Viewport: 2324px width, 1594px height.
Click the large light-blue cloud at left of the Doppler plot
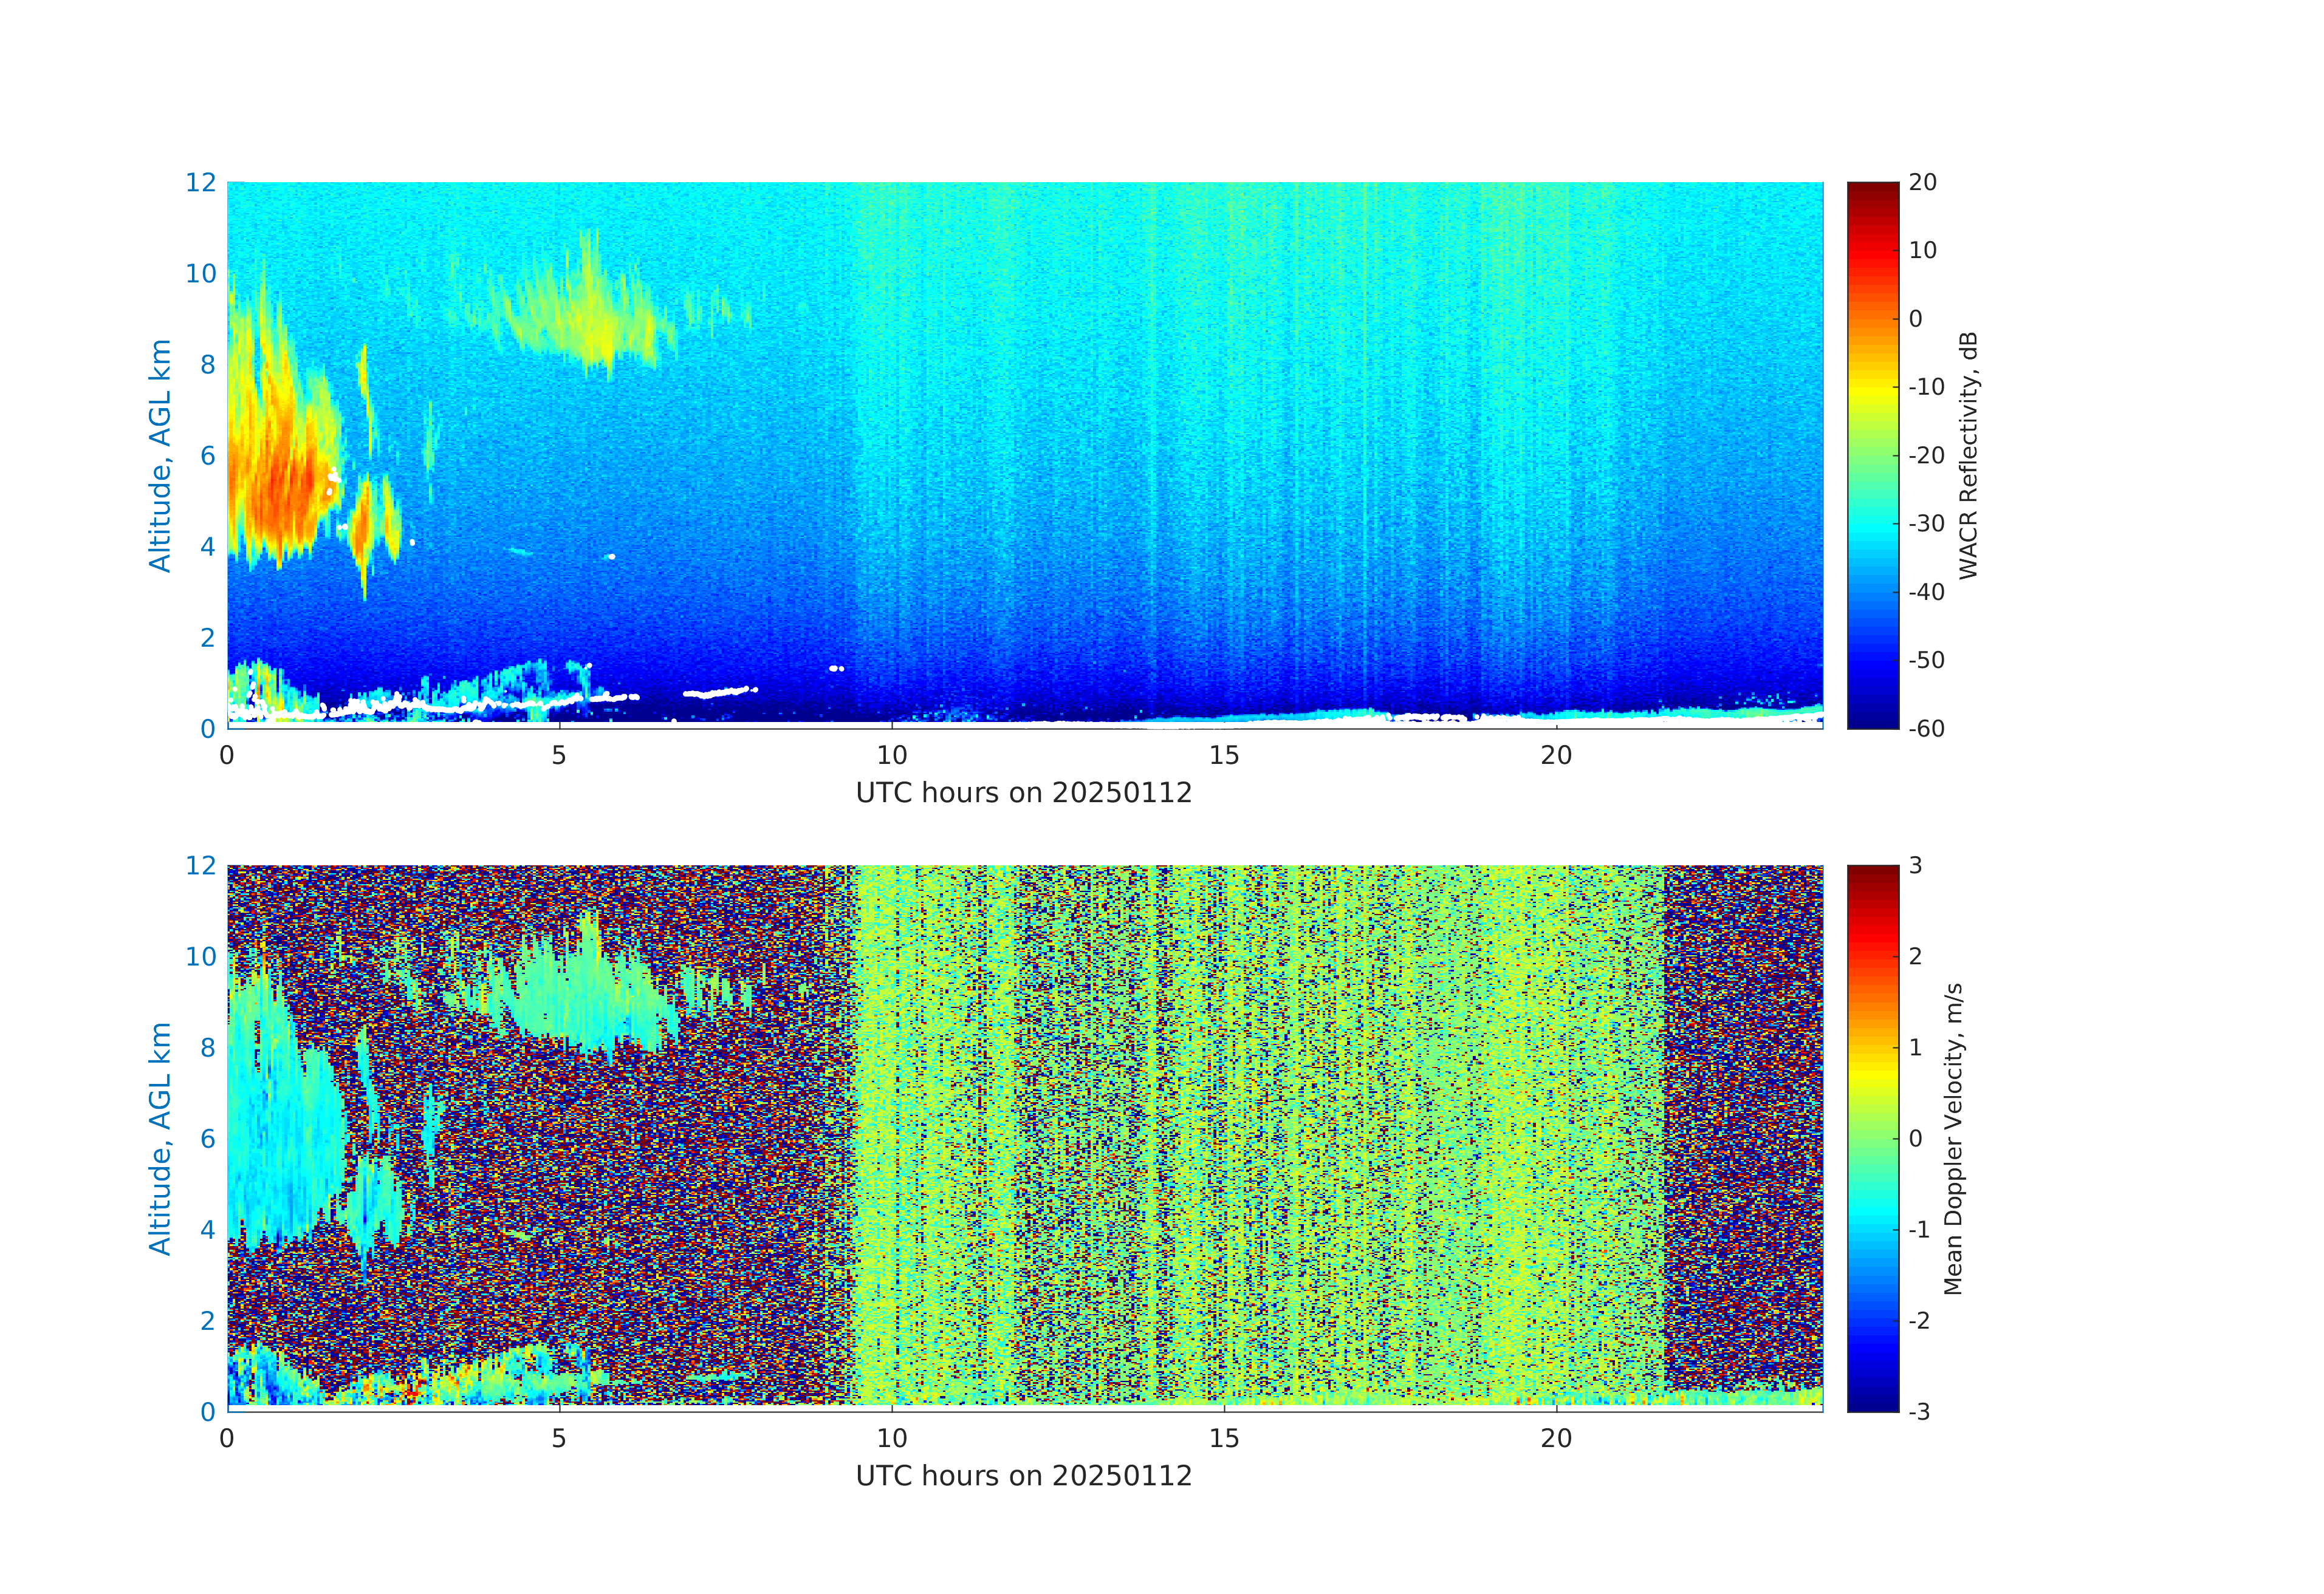[280, 1129]
